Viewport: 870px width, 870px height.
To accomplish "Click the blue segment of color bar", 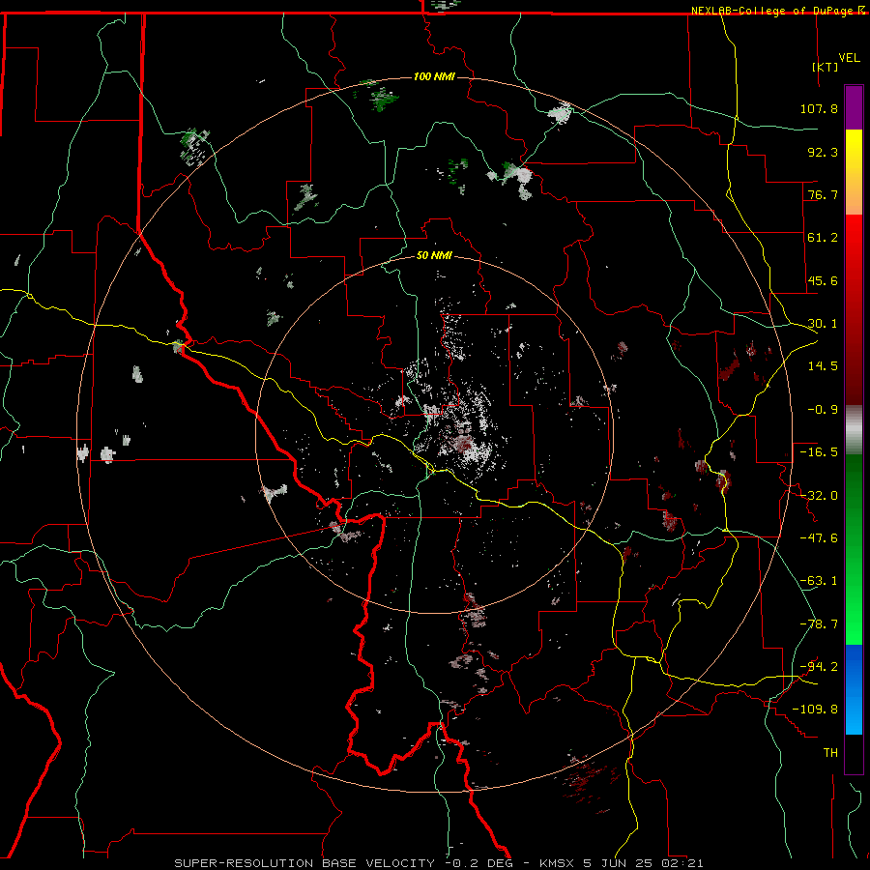I will [854, 689].
